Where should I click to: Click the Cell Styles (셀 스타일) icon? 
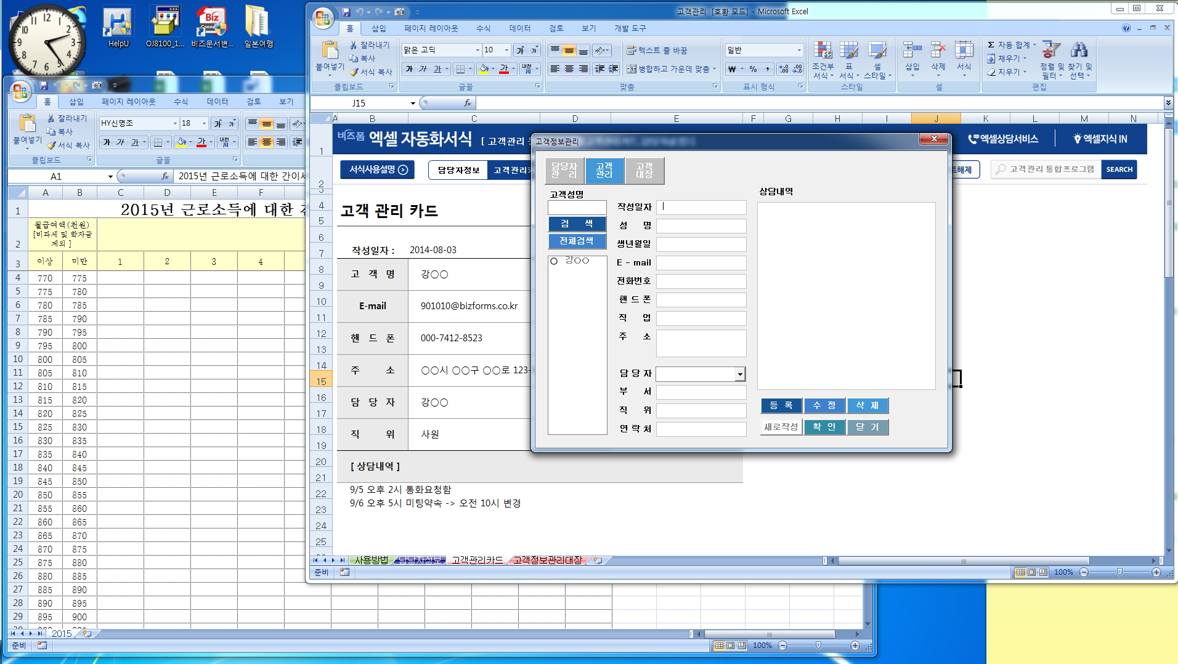coord(877,51)
